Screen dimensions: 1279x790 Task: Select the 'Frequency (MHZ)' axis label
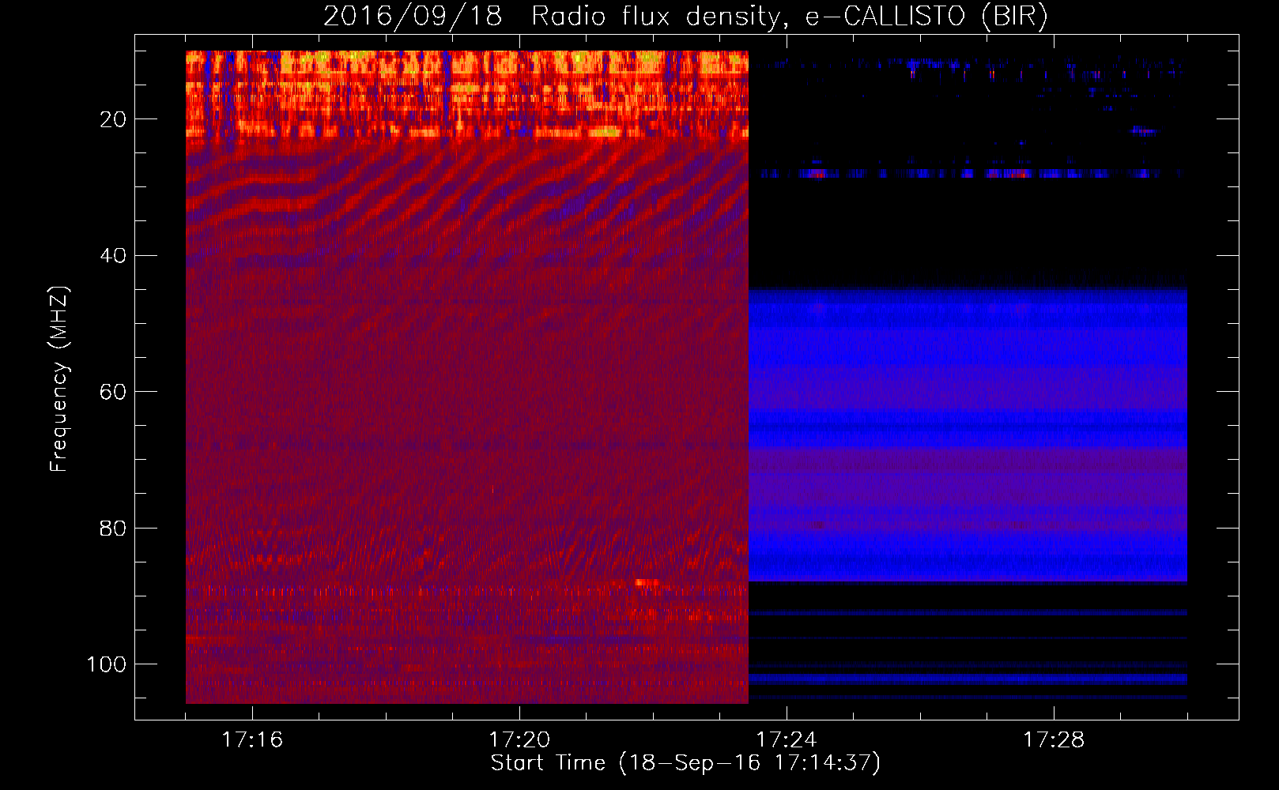[59, 378]
